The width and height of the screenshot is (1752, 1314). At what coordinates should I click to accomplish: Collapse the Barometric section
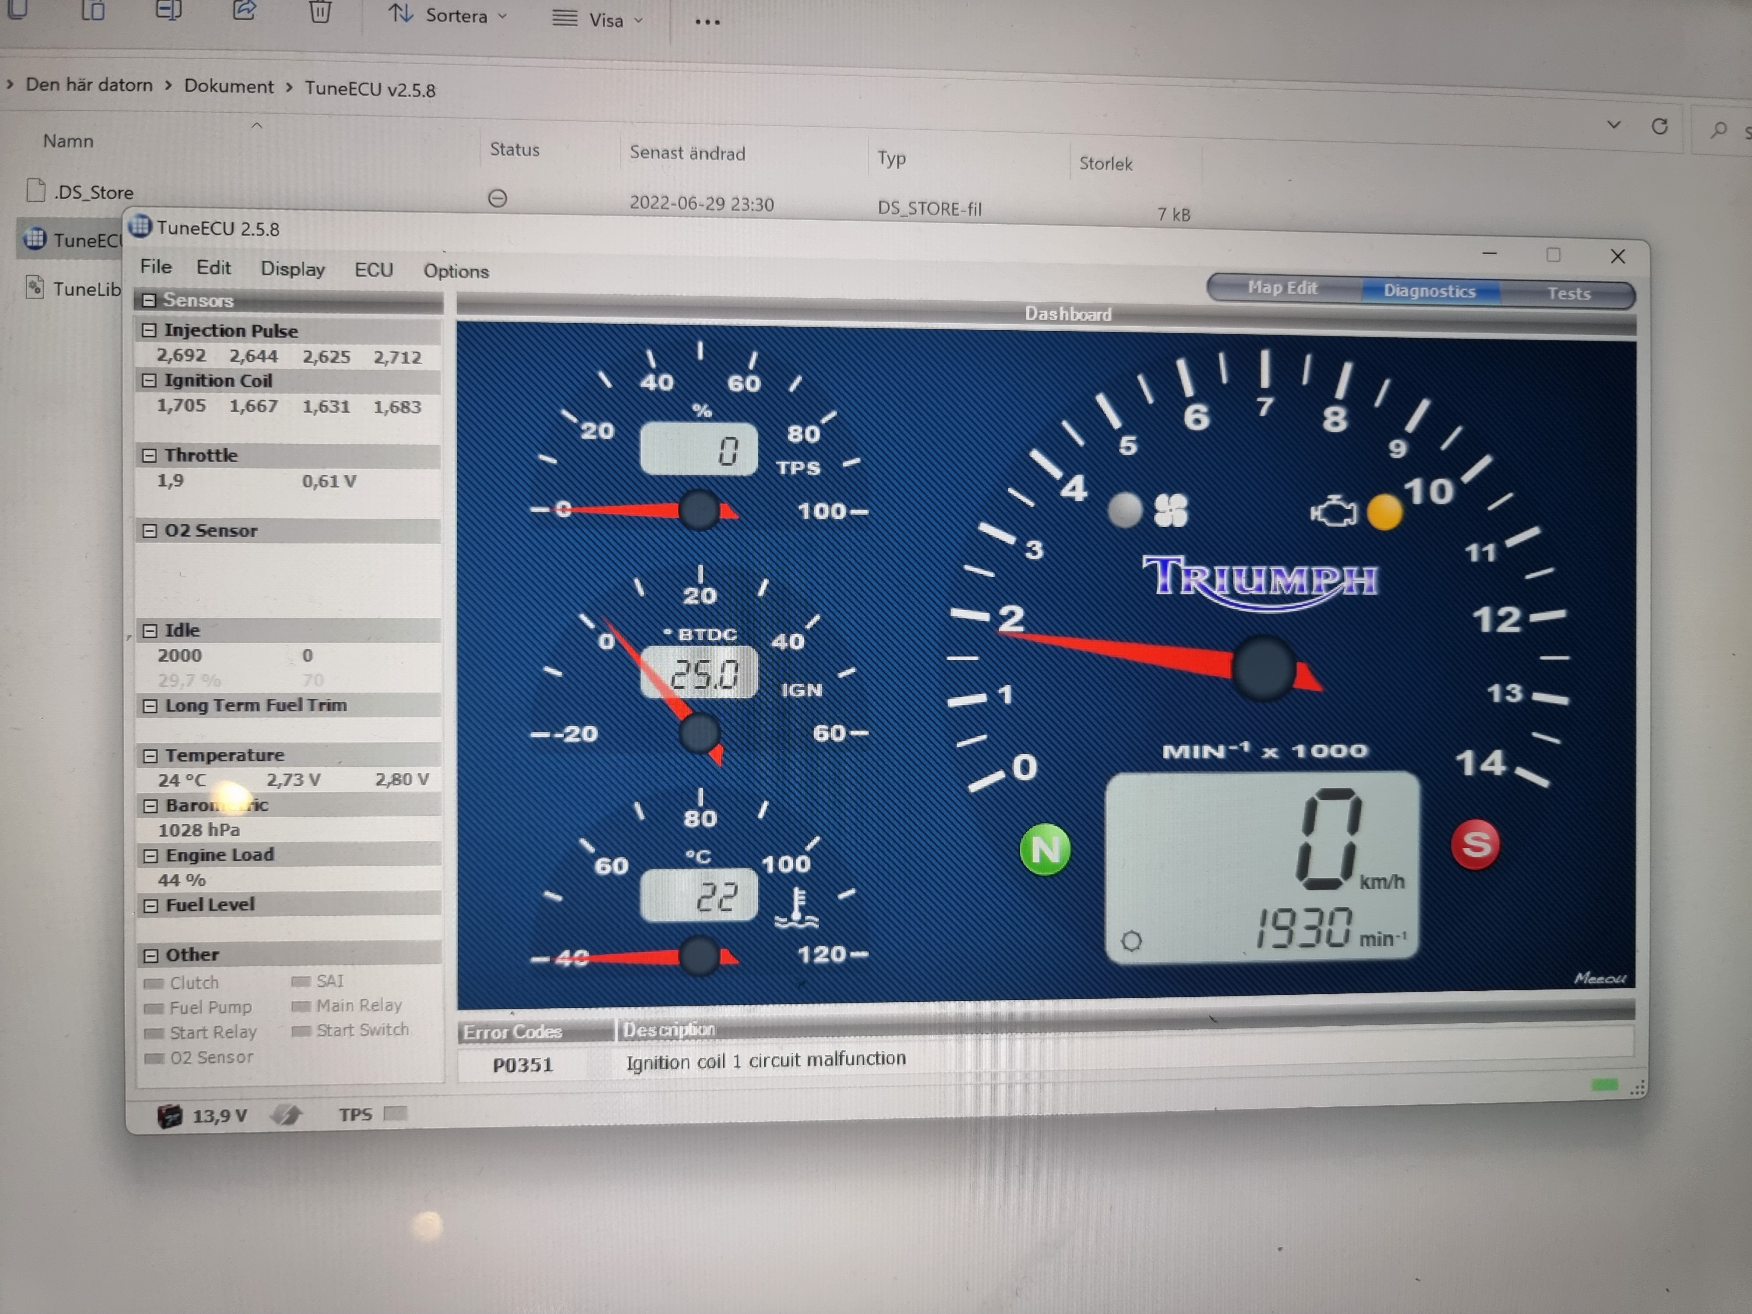pyautogui.click(x=151, y=805)
